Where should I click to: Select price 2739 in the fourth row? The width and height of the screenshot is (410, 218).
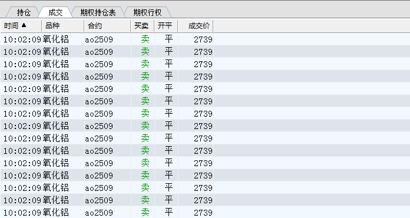pos(203,77)
